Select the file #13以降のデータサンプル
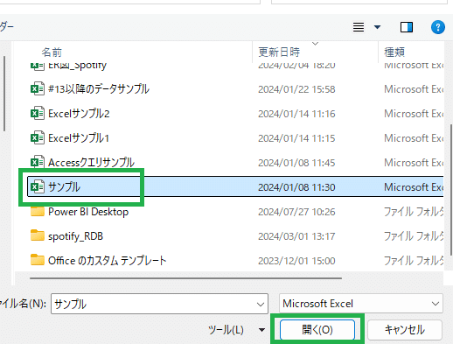 99,88
